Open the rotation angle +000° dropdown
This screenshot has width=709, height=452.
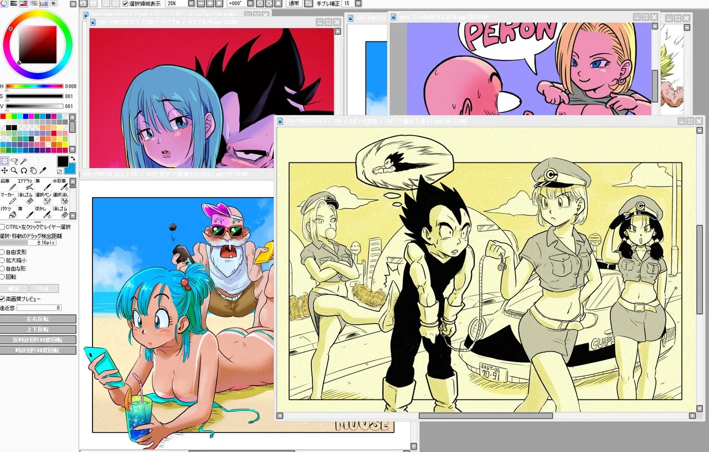[x=250, y=3]
